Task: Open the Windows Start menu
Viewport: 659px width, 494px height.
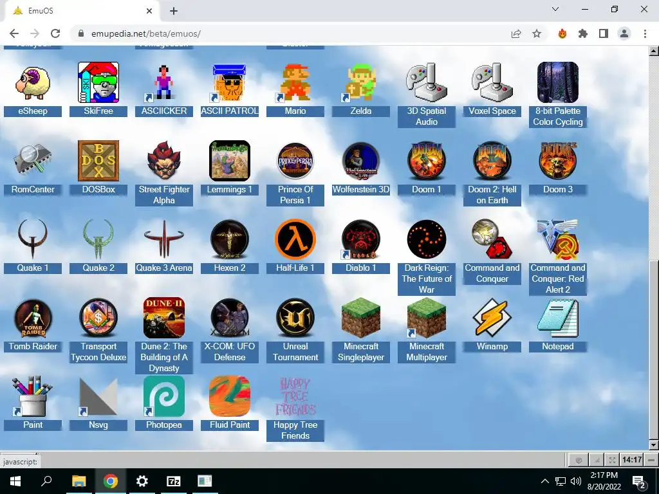Action: pyautogui.click(x=15, y=481)
